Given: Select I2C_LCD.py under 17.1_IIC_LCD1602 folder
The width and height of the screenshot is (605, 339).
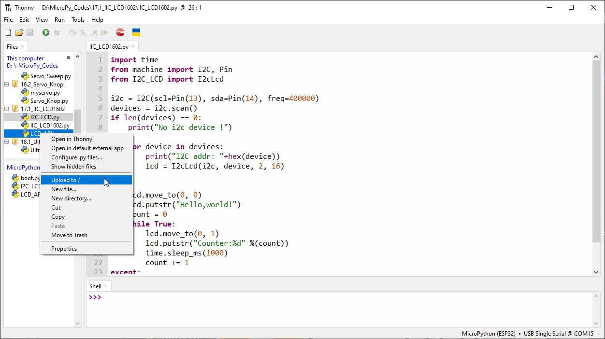Looking at the screenshot, I should pyautogui.click(x=44, y=117).
